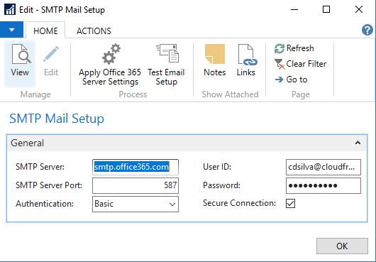This screenshot has width=376, height=262.
Task: Refresh the page
Action: click(x=294, y=48)
